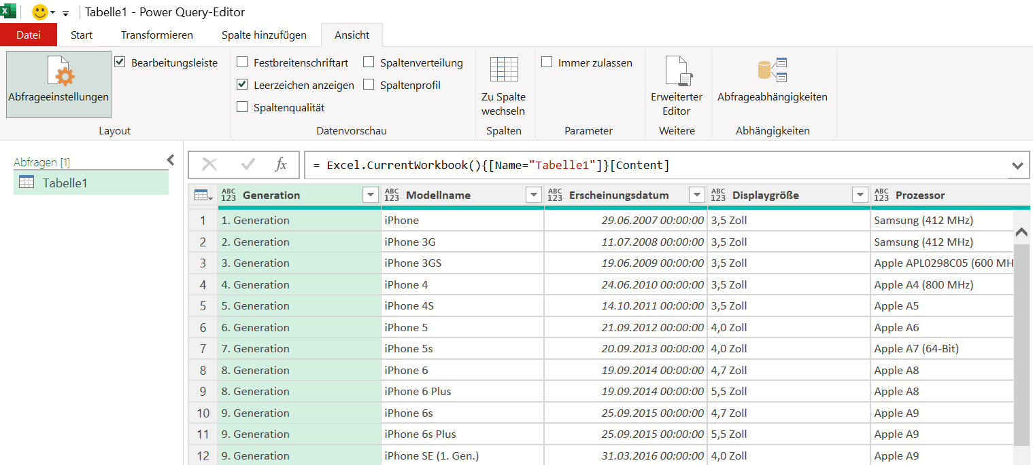The height and width of the screenshot is (465, 1033).
Task: Click cell 4. Generation
Action: [x=299, y=285]
